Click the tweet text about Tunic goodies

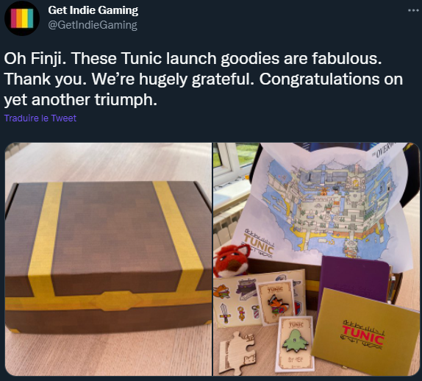click(x=203, y=79)
